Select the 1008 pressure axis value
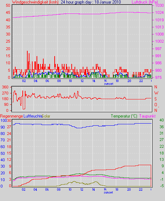Image resolution: width=165 pixels, height=201 pixels. [159, 34]
